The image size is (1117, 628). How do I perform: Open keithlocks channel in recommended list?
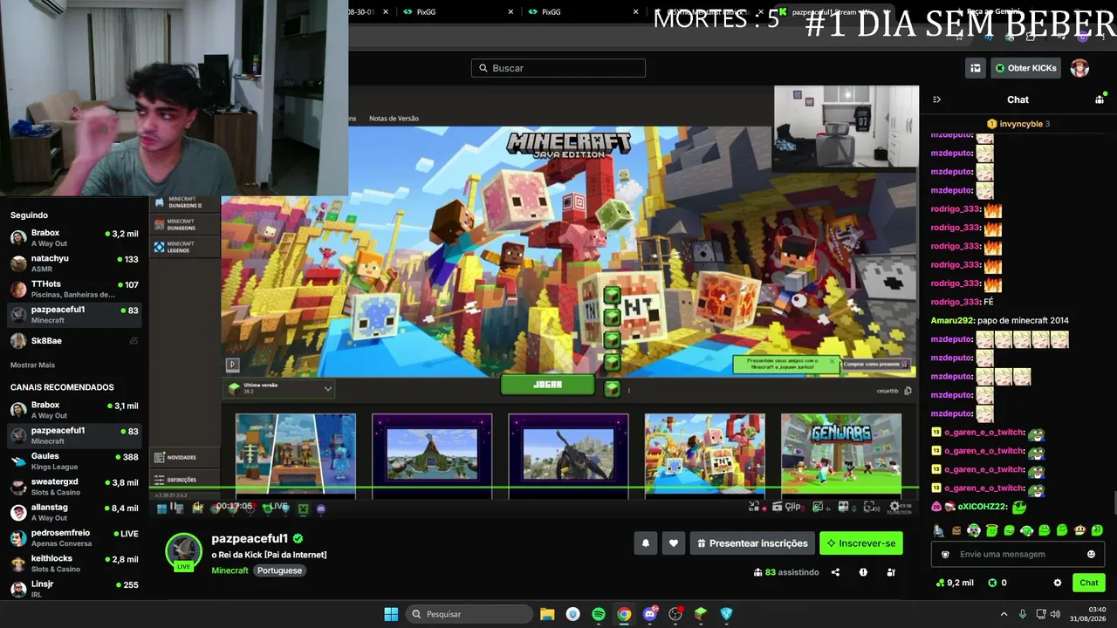click(74, 563)
